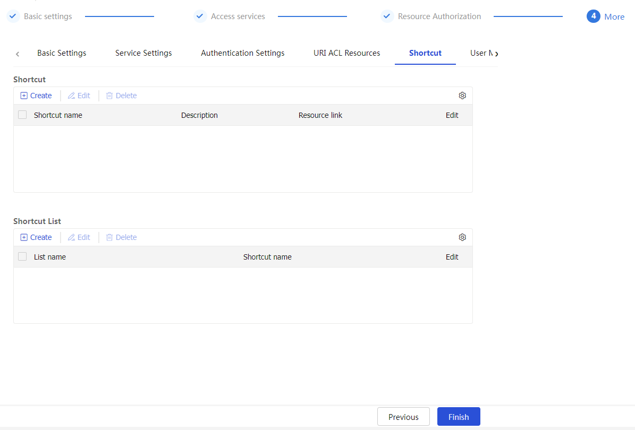Open the Shortcut List column settings gear
Image resolution: width=635 pixels, height=430 pixels.
462,237
